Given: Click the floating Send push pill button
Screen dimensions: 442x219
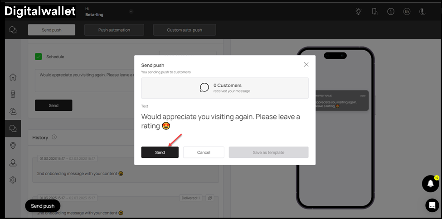Looking at the screenshot, I should [43, 206].
